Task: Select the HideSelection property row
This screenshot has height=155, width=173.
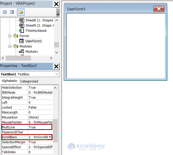Action: [x=27, y=87]
